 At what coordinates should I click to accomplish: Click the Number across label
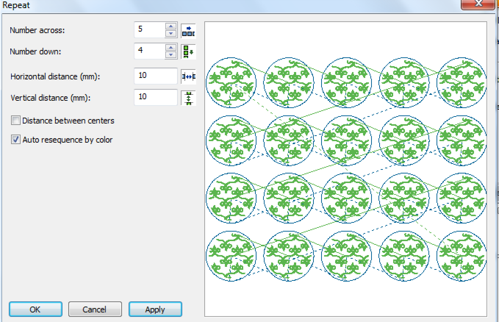click(37, 31)
